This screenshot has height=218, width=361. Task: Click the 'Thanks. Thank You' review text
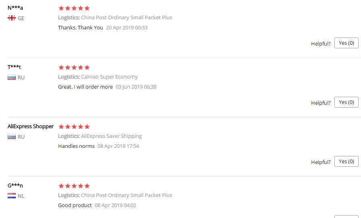tap(80, 28)
